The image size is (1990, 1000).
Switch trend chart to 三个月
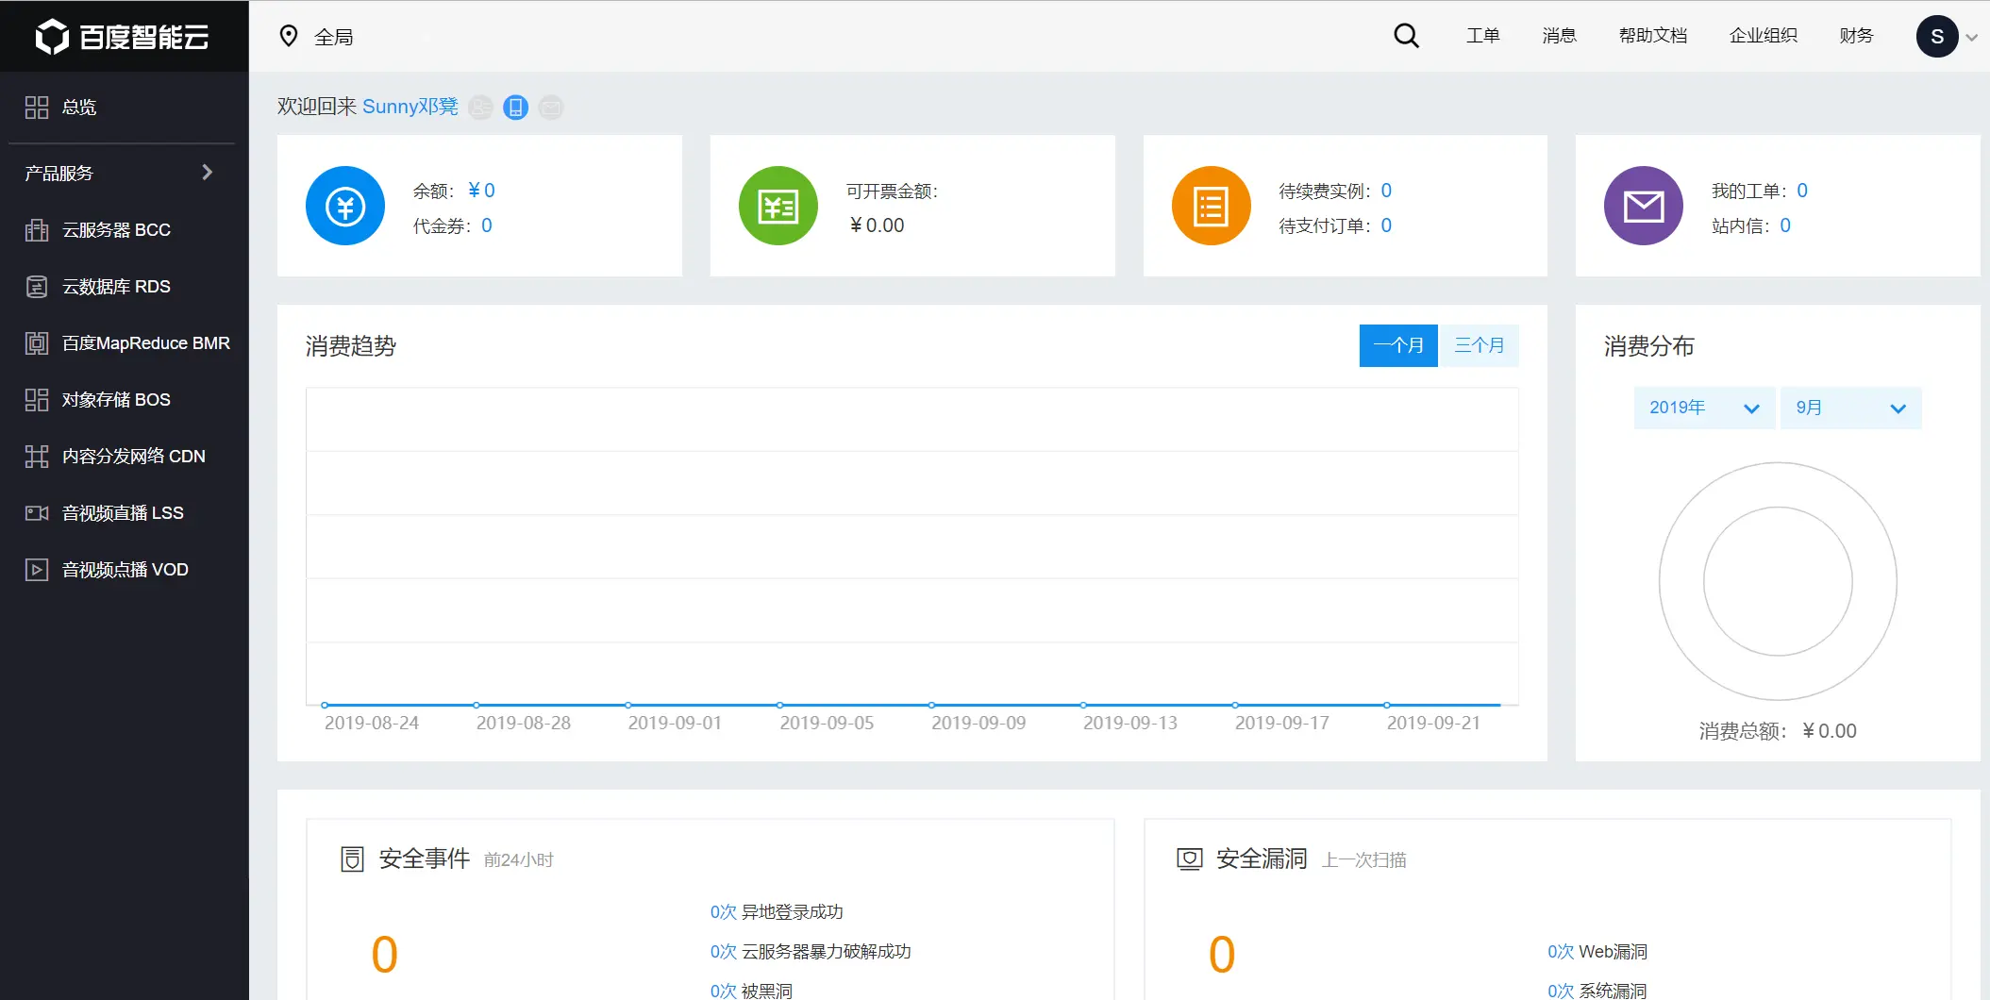click(1479, 345)
